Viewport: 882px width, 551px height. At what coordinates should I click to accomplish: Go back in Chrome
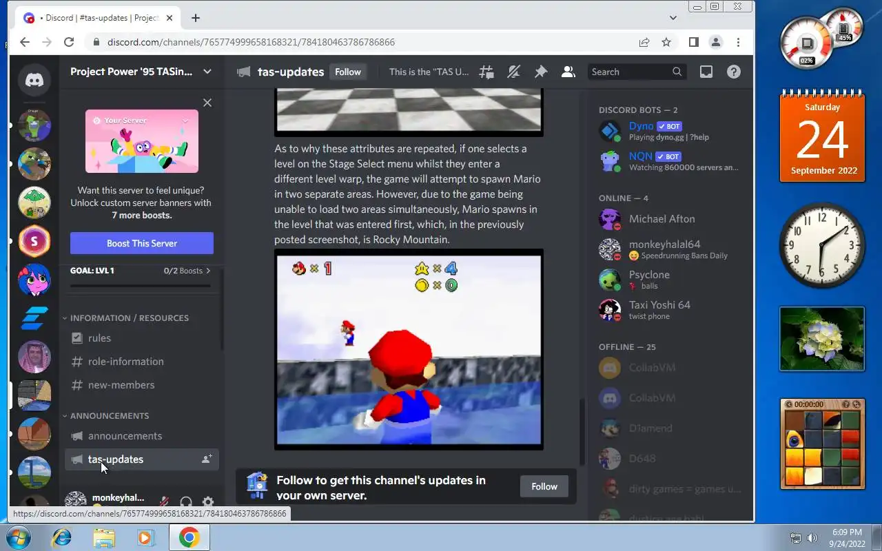coord(25,42)
